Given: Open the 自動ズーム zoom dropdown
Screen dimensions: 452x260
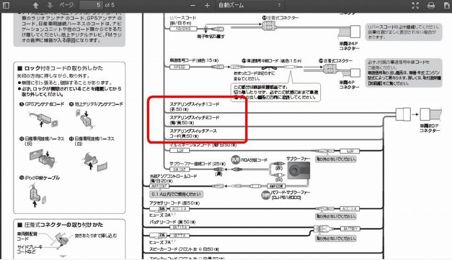Looking at the screenshot, I should click(x=250, y=5).
